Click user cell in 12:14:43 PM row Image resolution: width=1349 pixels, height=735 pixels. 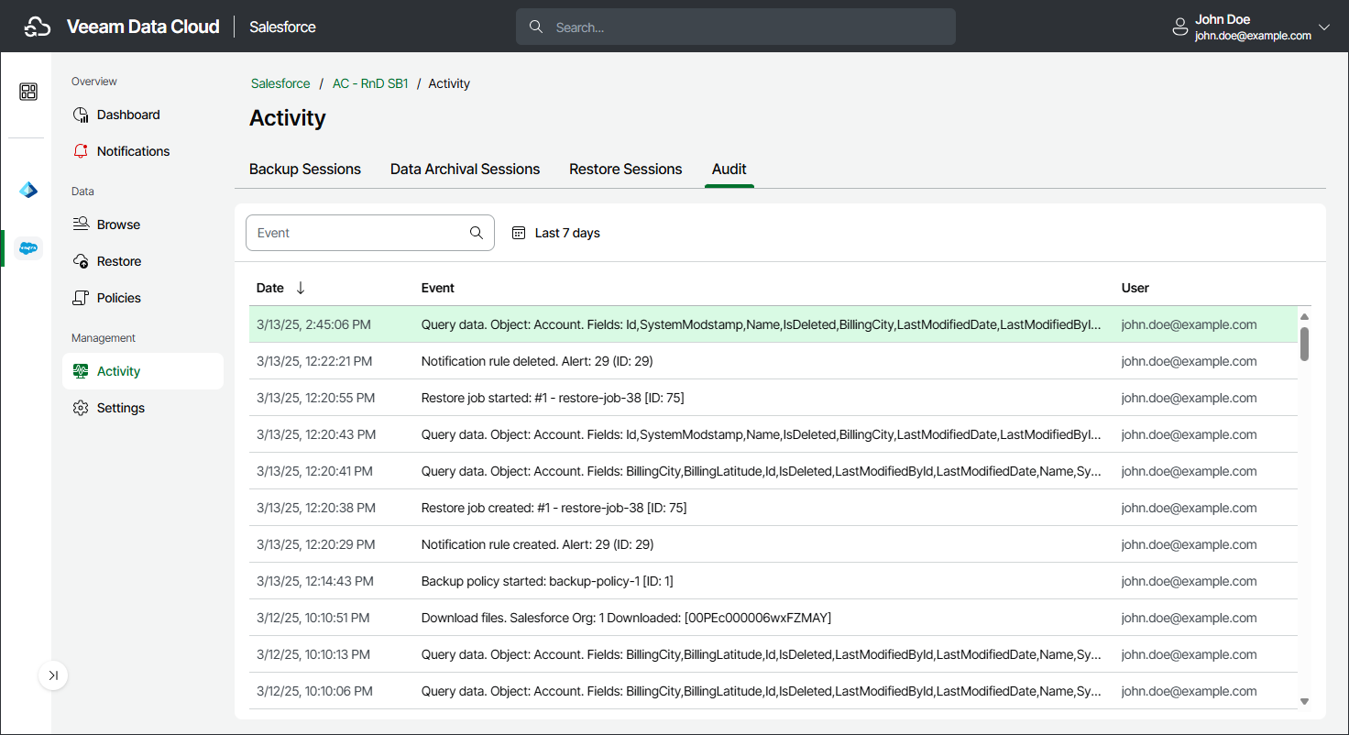[1190, 581]
